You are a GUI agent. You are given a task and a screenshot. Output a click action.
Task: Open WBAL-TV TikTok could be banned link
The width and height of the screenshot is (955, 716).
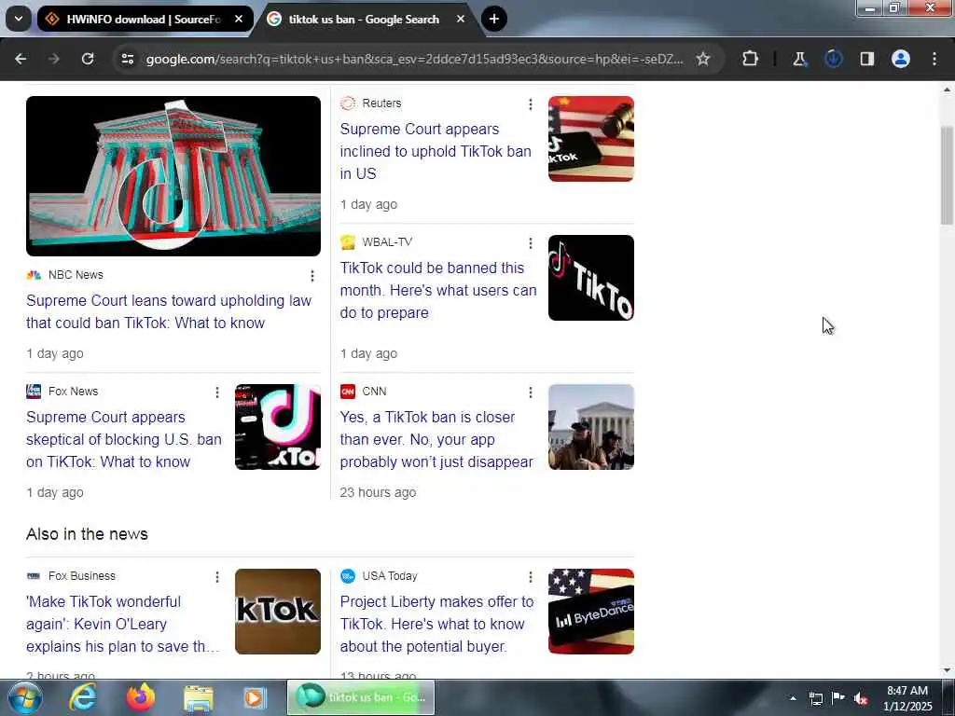(438, 290)
